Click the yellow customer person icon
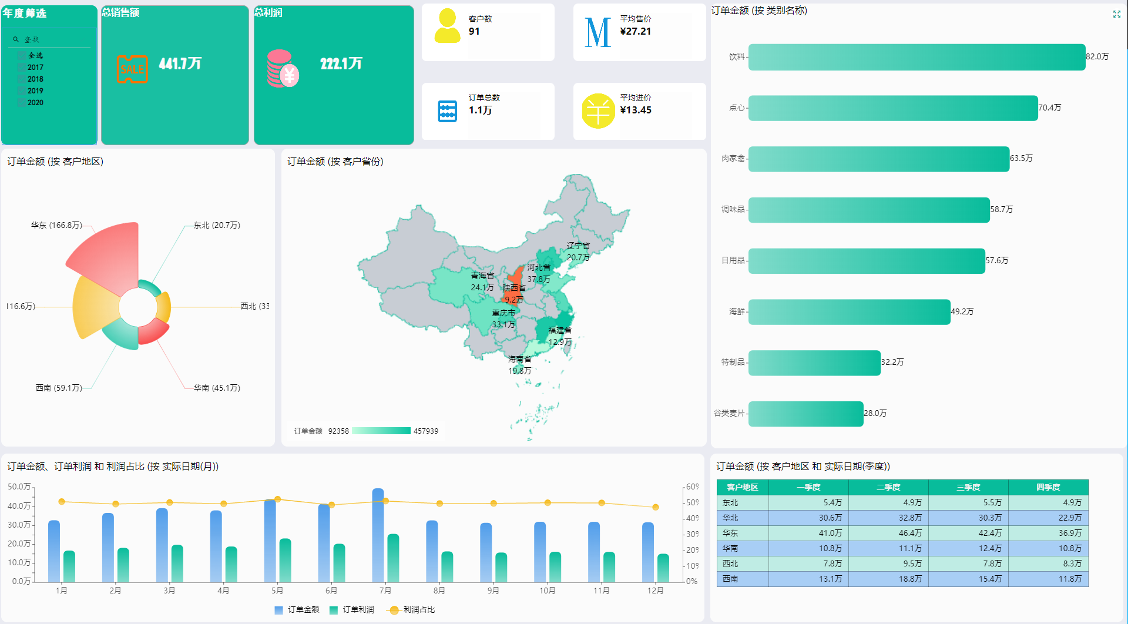 click(x=447, y=26)
